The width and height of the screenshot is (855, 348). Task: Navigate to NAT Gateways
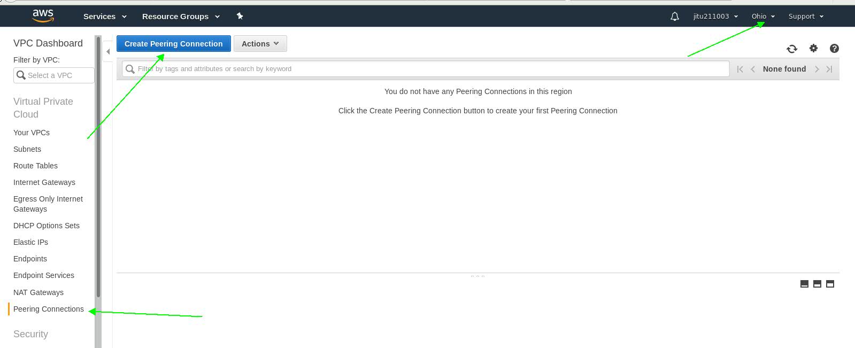coord(38,292)
